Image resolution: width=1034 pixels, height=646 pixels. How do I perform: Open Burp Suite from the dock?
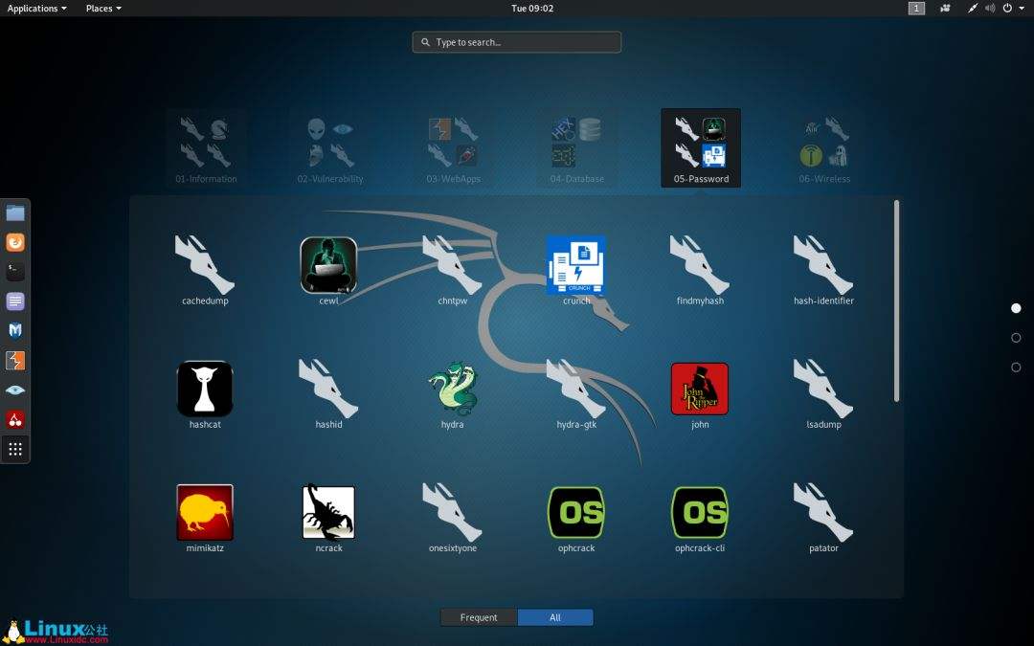click(x=15, y=361)
